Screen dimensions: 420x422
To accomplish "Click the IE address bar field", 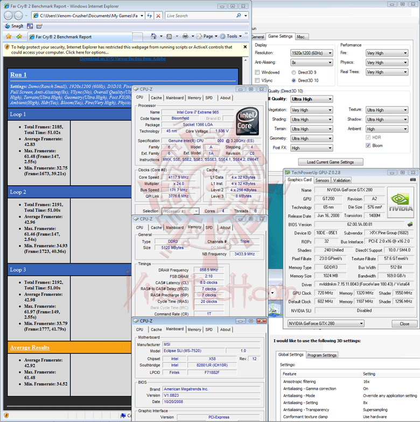I will (88, 16).
